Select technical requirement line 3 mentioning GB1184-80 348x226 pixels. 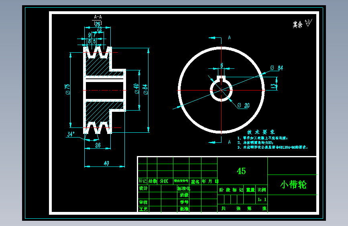pos(273,147)
